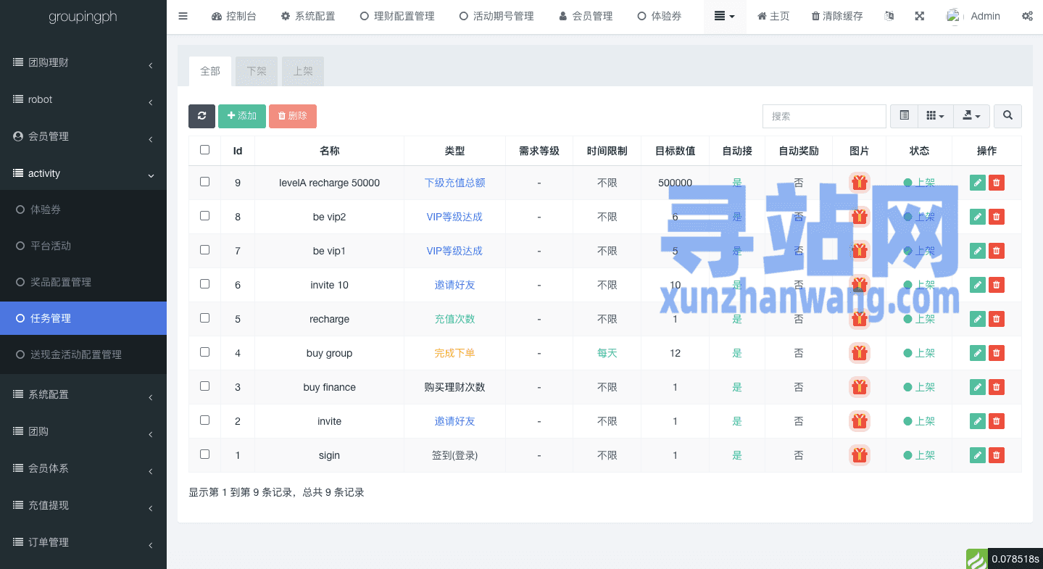Select checkbox for recharge row

click(204, 318)
